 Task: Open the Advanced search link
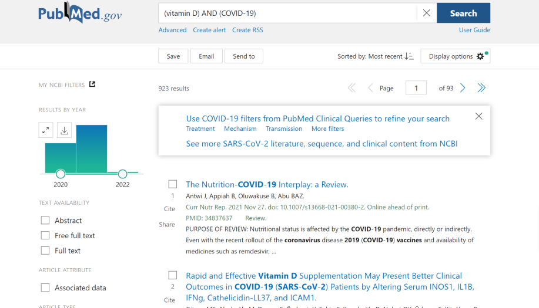tap(172, 30)
